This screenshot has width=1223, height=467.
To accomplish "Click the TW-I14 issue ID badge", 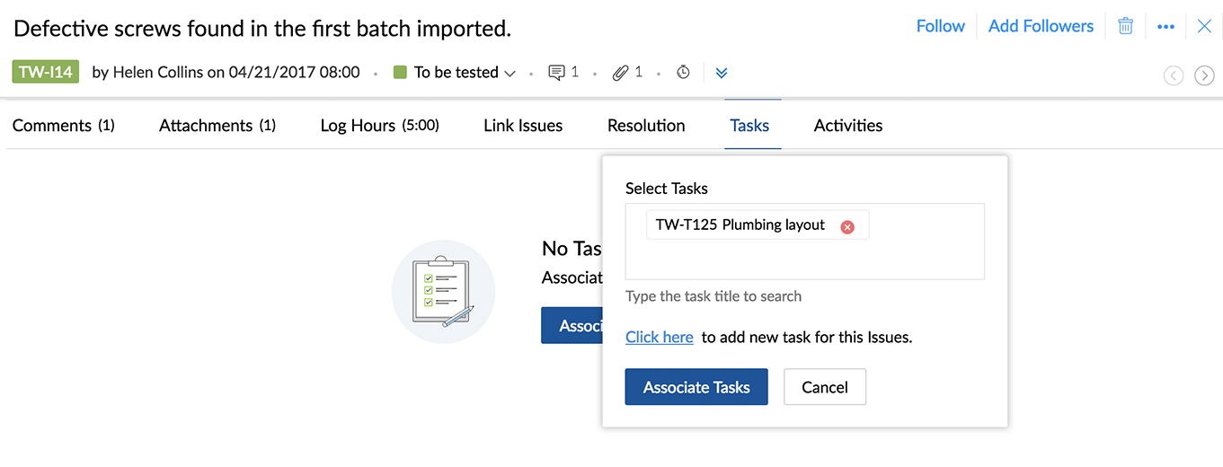I will click(x=46, y=72).
